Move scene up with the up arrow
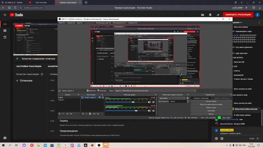 [67, 114]
